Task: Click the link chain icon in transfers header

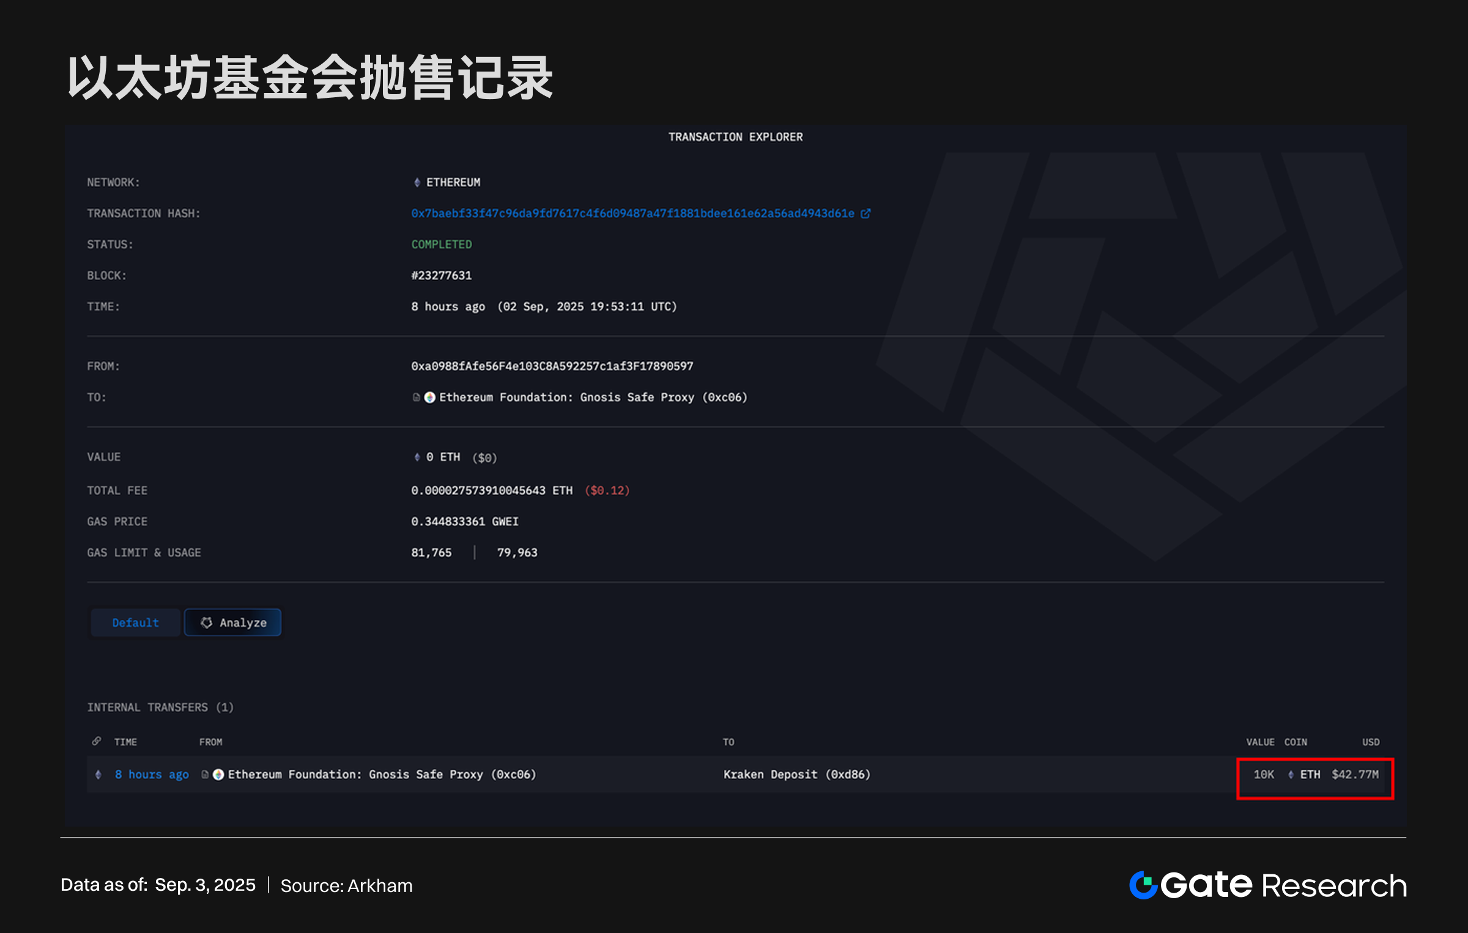Action: click(97, 741)
